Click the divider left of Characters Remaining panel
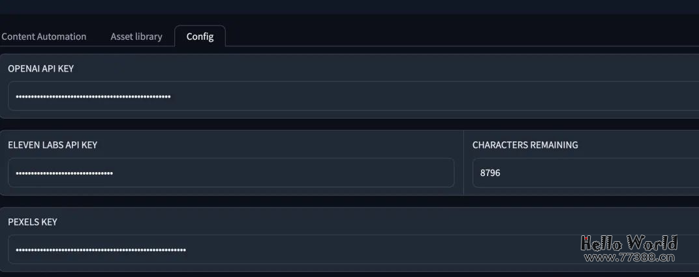Image resolution: width=699 pixels, height=277 pixels. point(463,163)
